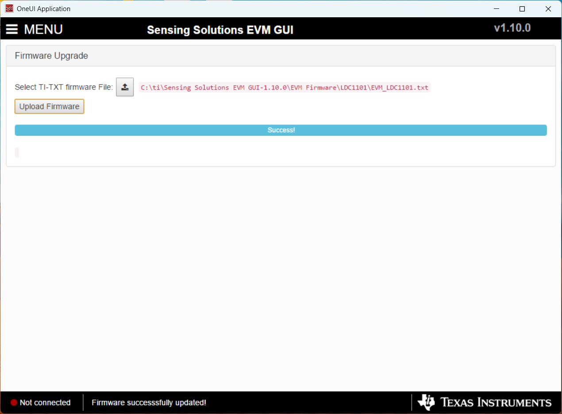The width and height of the screenshot is (562, 414).
Task: Click the Upload Firmware button
Action: (x=49, y=106)
